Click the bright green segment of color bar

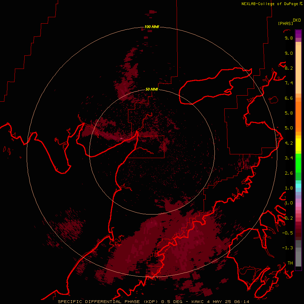pyautogui.click(x=298, y=163)
